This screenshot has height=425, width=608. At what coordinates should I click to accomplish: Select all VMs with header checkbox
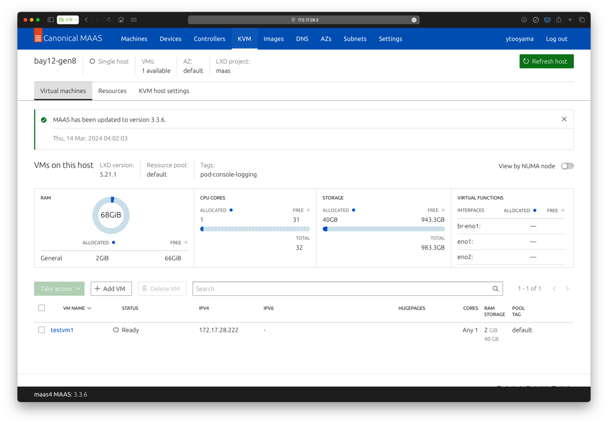[42, 308]
